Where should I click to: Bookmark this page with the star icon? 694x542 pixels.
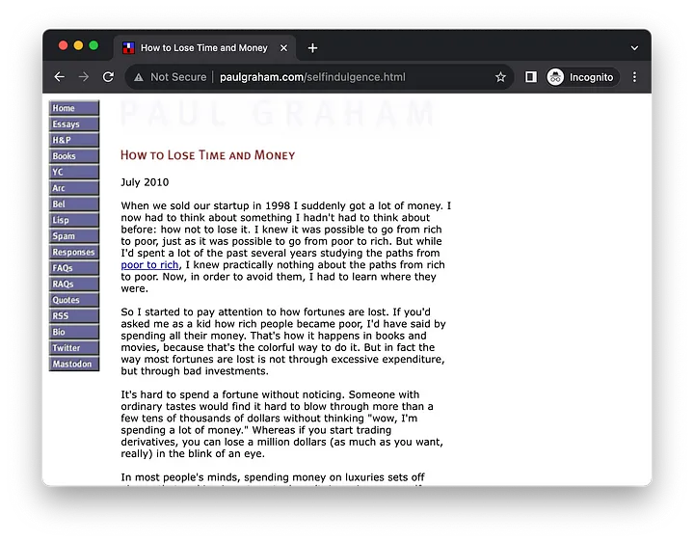(x=500, y=77)
